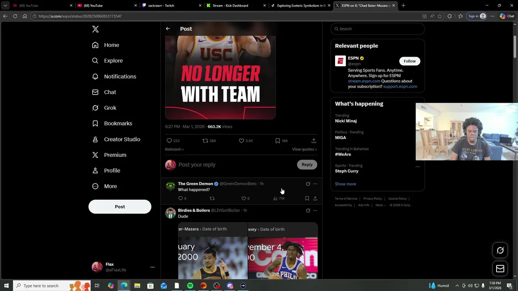Open Copilot Chat in browser toolbar
The width and height of the screenshot is (518, 291).
tap(507, 16)
